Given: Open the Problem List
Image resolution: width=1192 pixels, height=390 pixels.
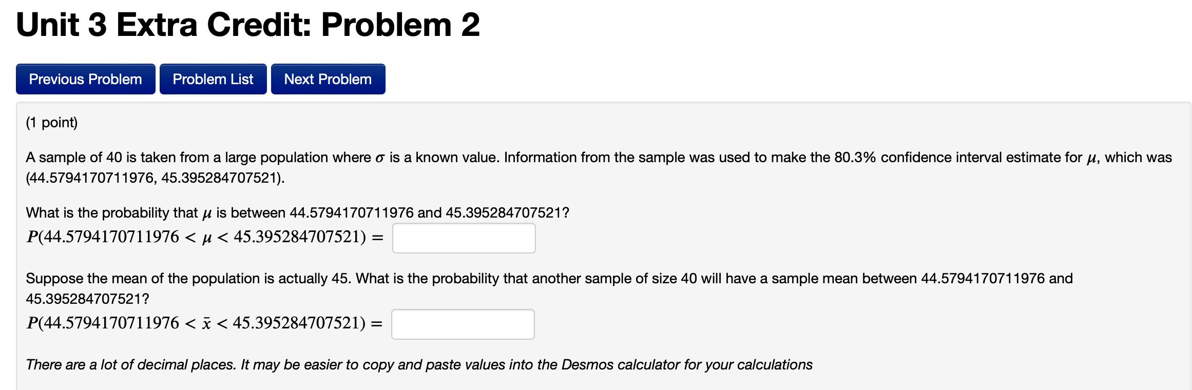Looking at the screenshot, I should pyautogui.click(x=213, y=79).
